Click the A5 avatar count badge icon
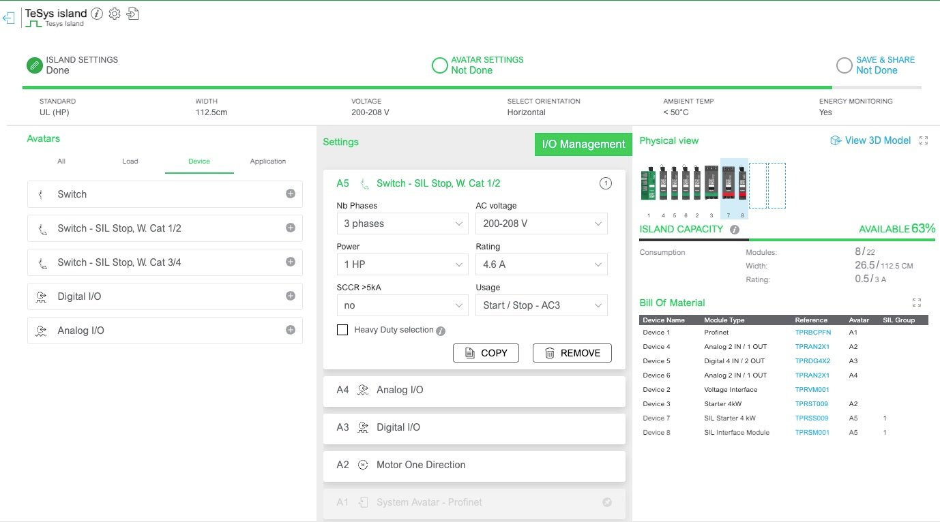Screen dimensions: 940x522 [605, 183]
